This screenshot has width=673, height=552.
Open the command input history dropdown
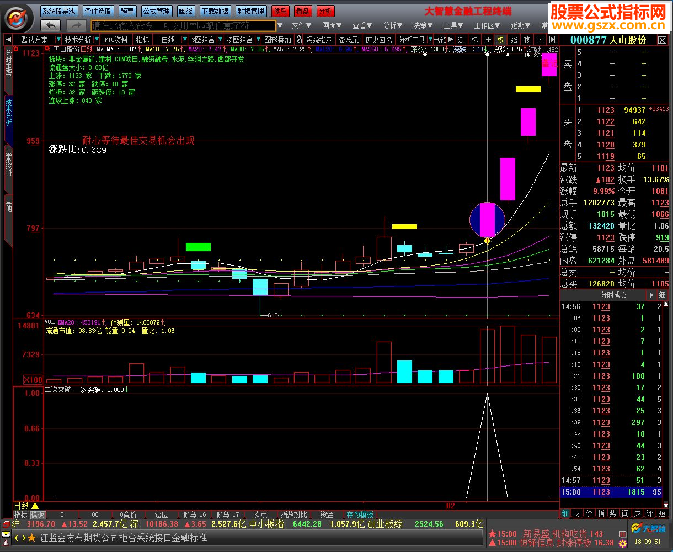(x=280, y=25)
